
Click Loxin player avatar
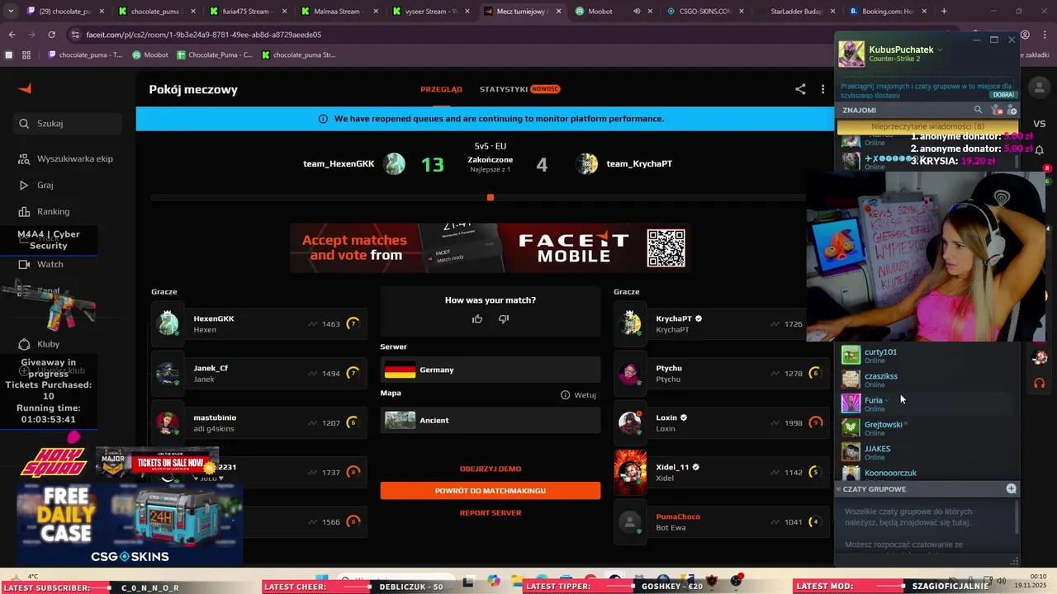point(631,422)
